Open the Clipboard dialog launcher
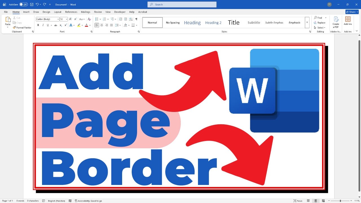Image resolution: width=361 pixels, height=203 pixels. (33, 32)
